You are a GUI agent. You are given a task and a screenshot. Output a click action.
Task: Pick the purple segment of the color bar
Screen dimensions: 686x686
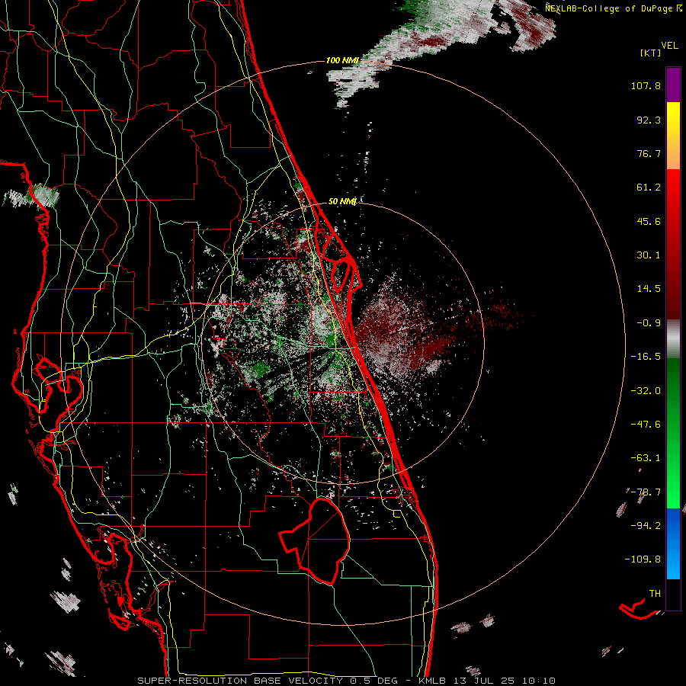point(673,85)
